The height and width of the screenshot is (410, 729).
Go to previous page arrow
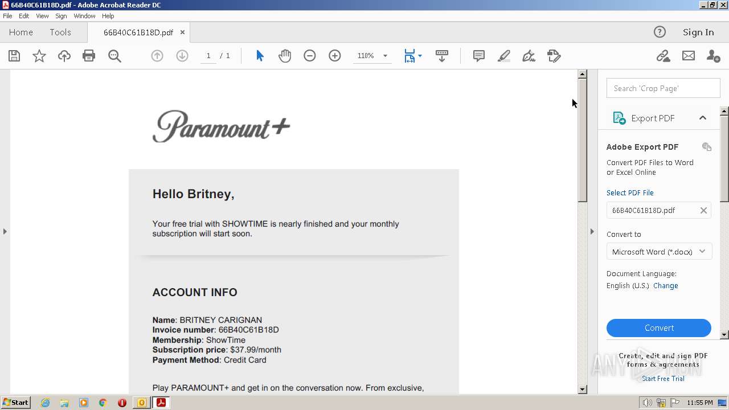coord(157,56)
